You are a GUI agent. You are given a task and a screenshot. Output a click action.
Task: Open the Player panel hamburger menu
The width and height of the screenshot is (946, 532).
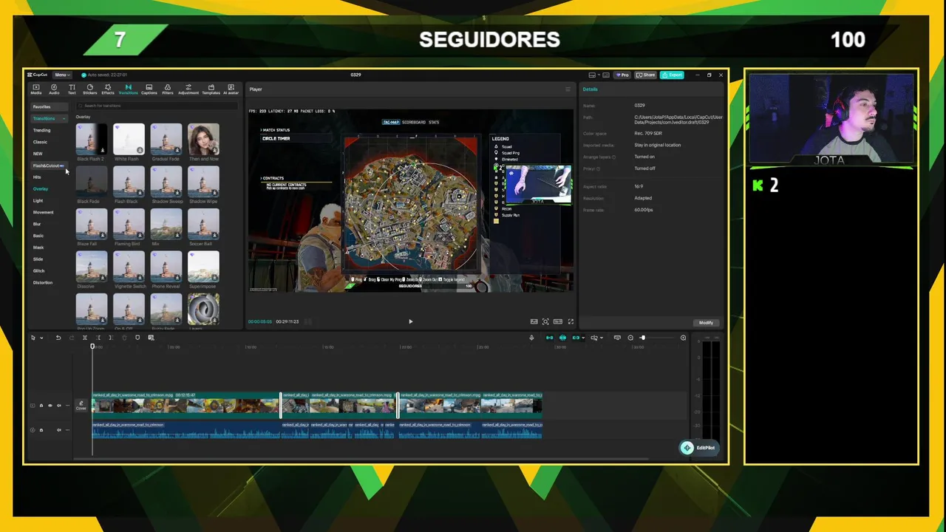pos(568,89)
